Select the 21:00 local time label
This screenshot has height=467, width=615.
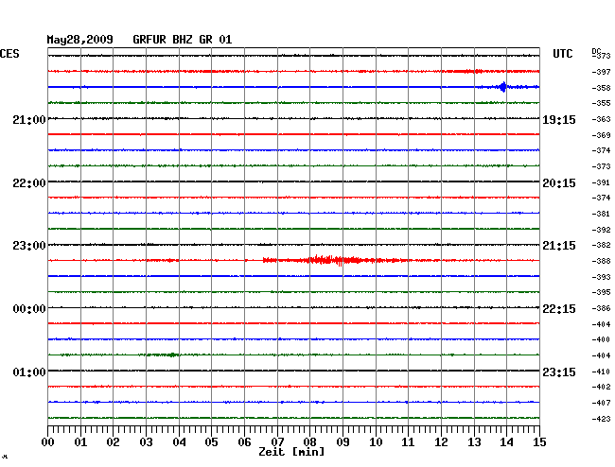tap(29, 119)
